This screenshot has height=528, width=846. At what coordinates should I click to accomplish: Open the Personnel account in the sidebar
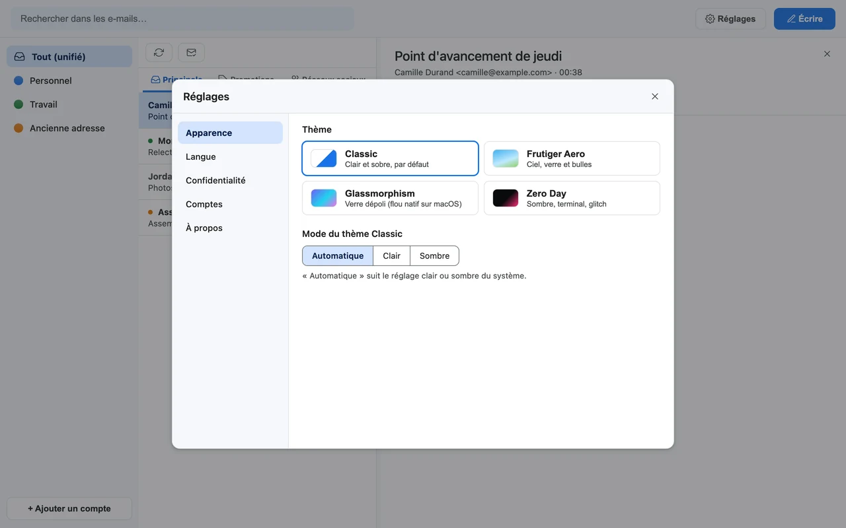pyautogui.click(x=69, y=81)
